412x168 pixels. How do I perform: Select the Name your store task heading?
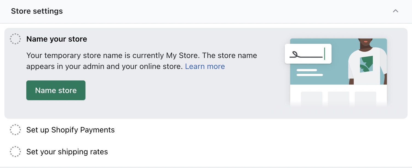[56, 39]
